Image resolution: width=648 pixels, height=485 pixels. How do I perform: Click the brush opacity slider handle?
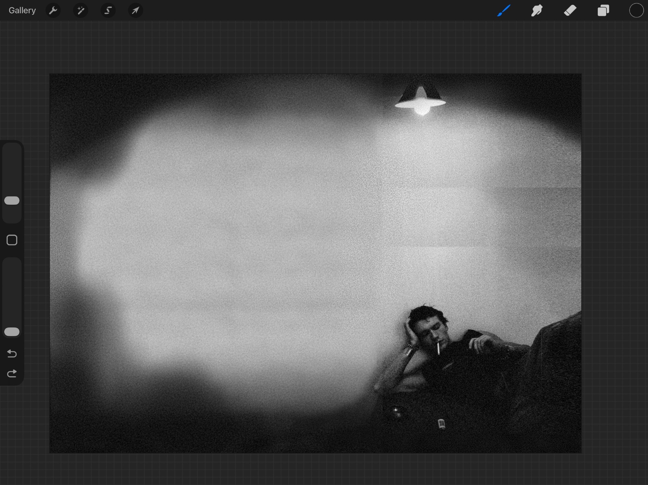[12, 332]
